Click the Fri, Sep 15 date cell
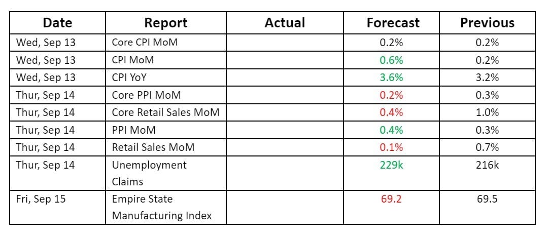The width and height of the screenshot is (546, 238). click(41, 199)
